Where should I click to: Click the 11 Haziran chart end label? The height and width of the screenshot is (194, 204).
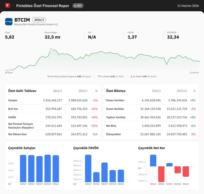pyautogui.click(x=194, y=73)
